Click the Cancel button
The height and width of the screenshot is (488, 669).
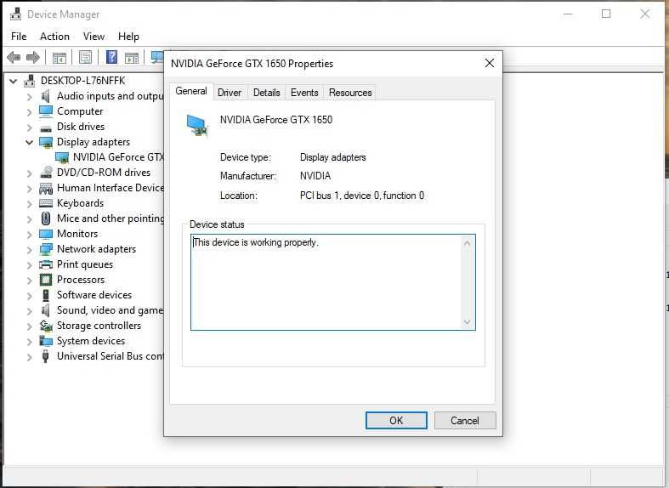465,421
